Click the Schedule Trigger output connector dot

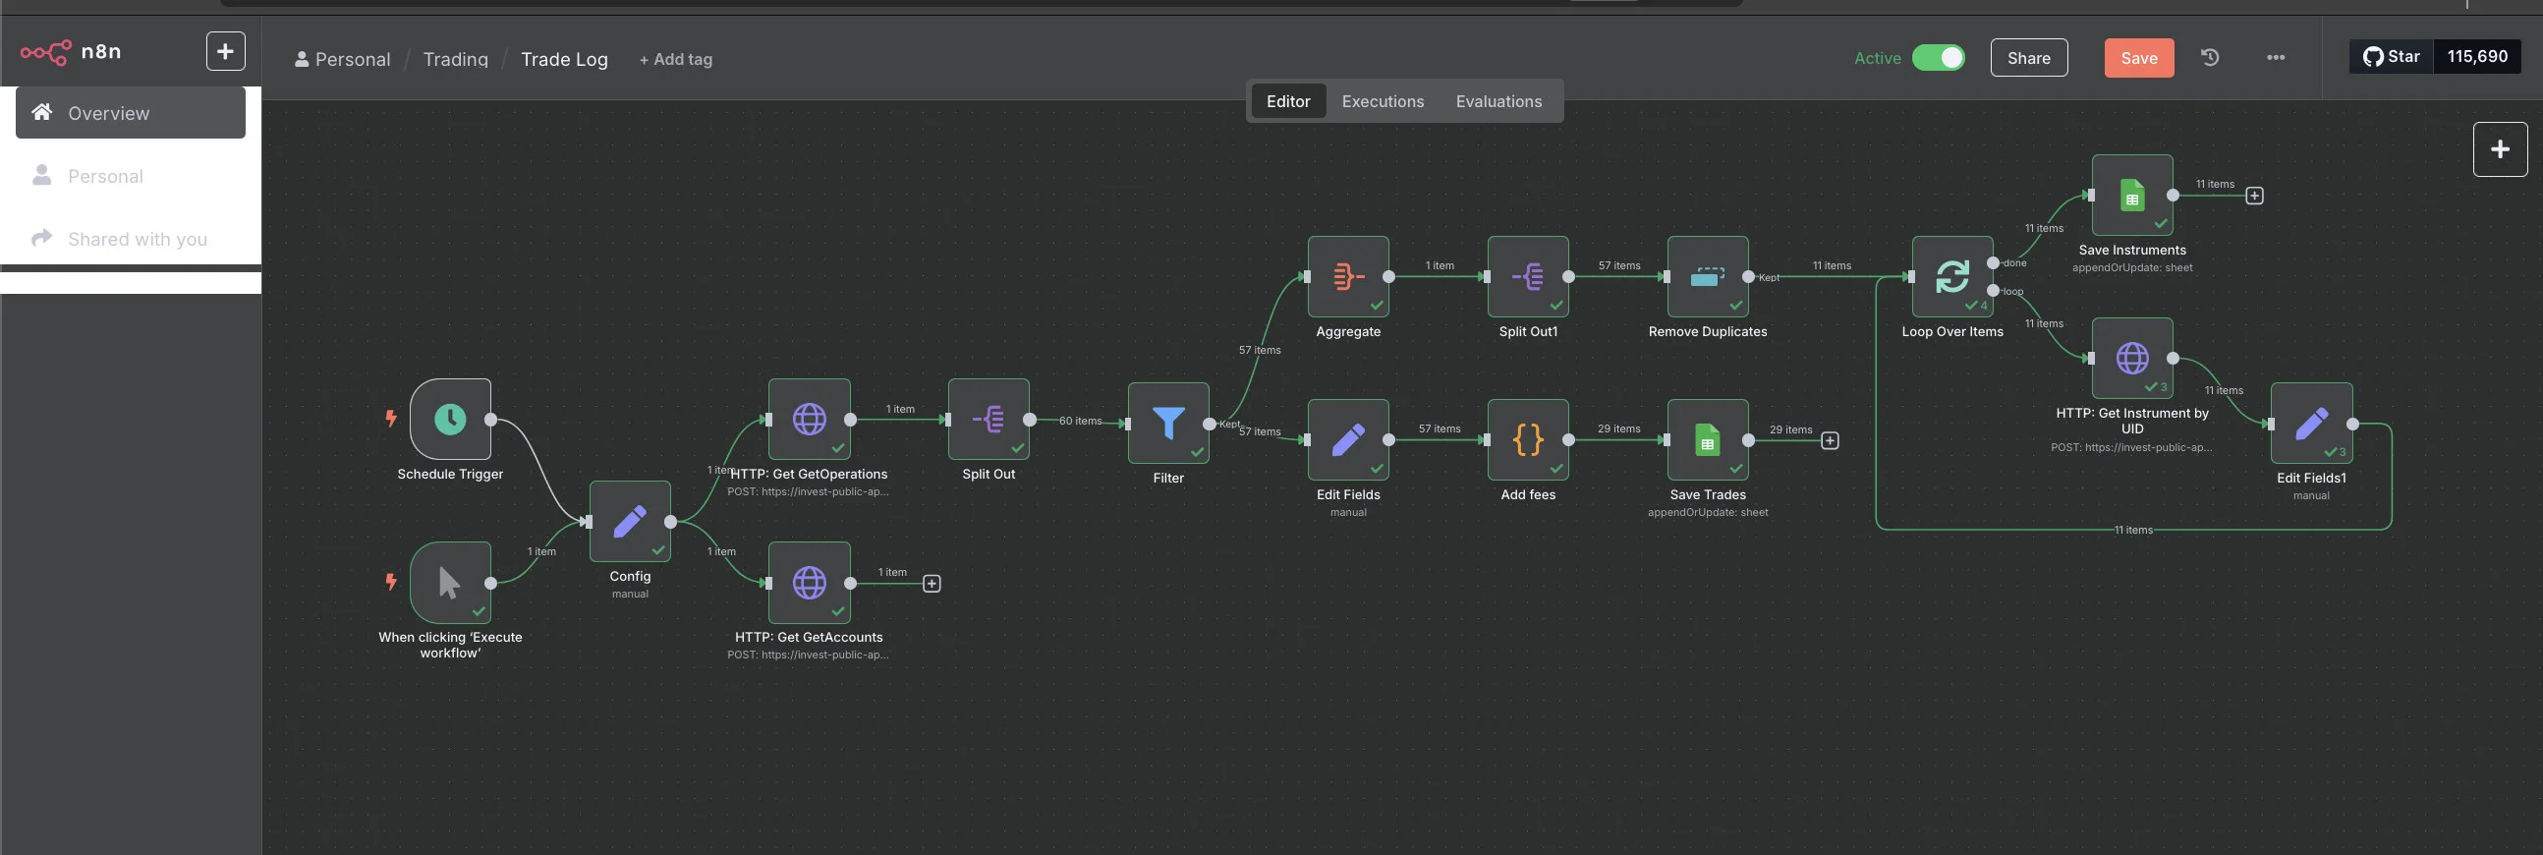[x=490, y=419]
